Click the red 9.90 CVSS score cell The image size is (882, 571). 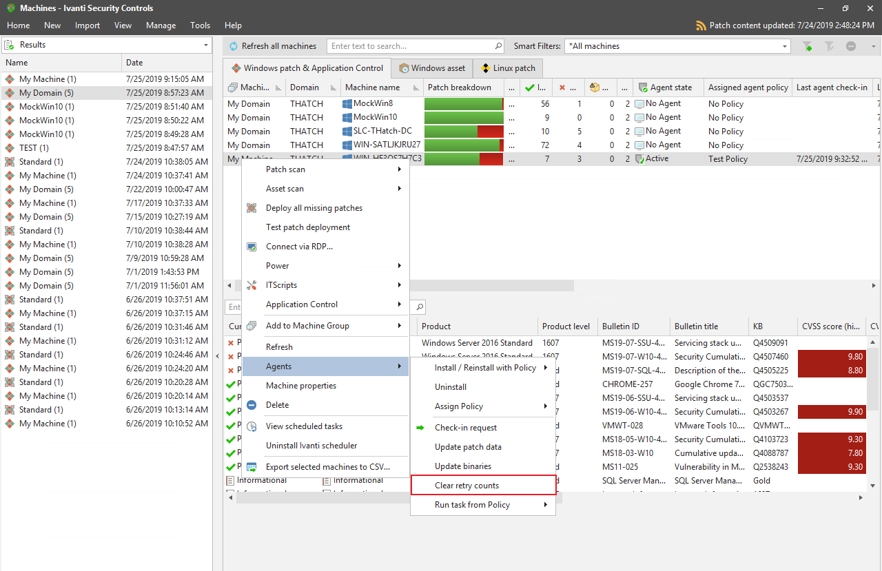[x=832, y=412]
